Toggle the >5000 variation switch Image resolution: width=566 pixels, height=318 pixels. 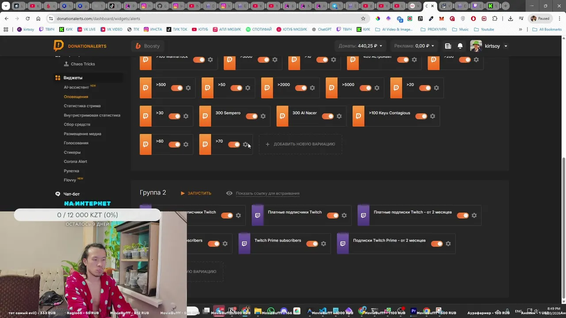click(x=366, y=88)
